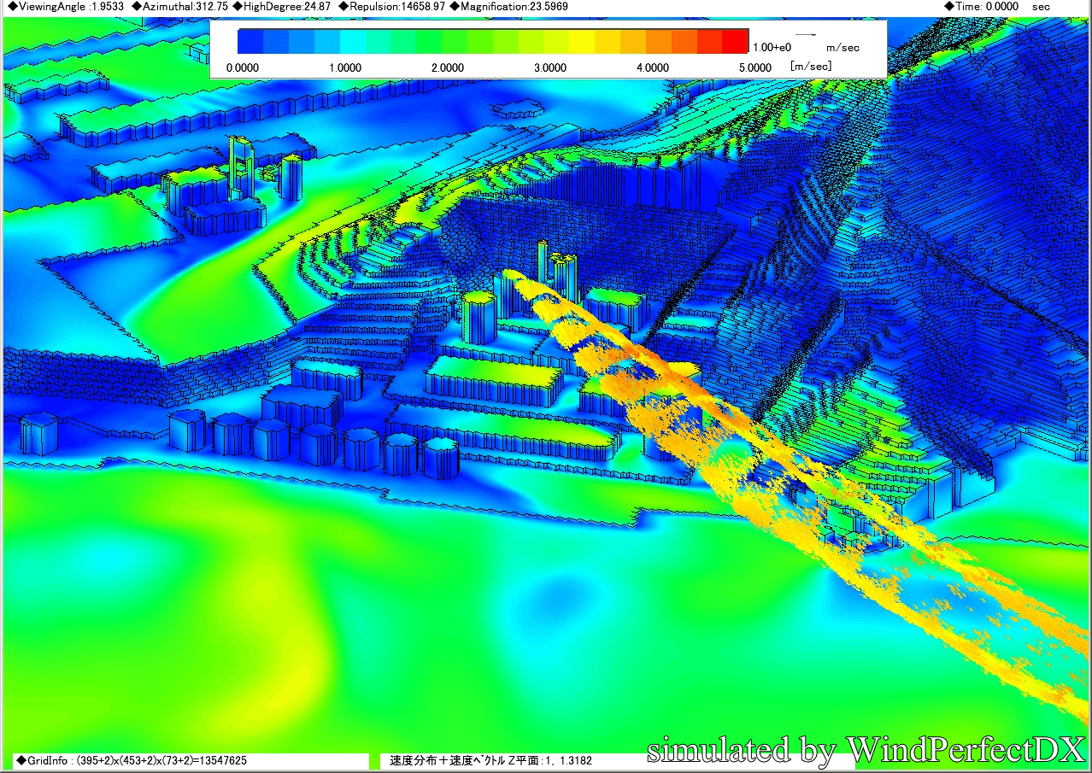Viewport: 1092px width, 773px height.
Task: Pick the green swatch at 2.0000
Action: pyautogui.click(x=455, y=41)
